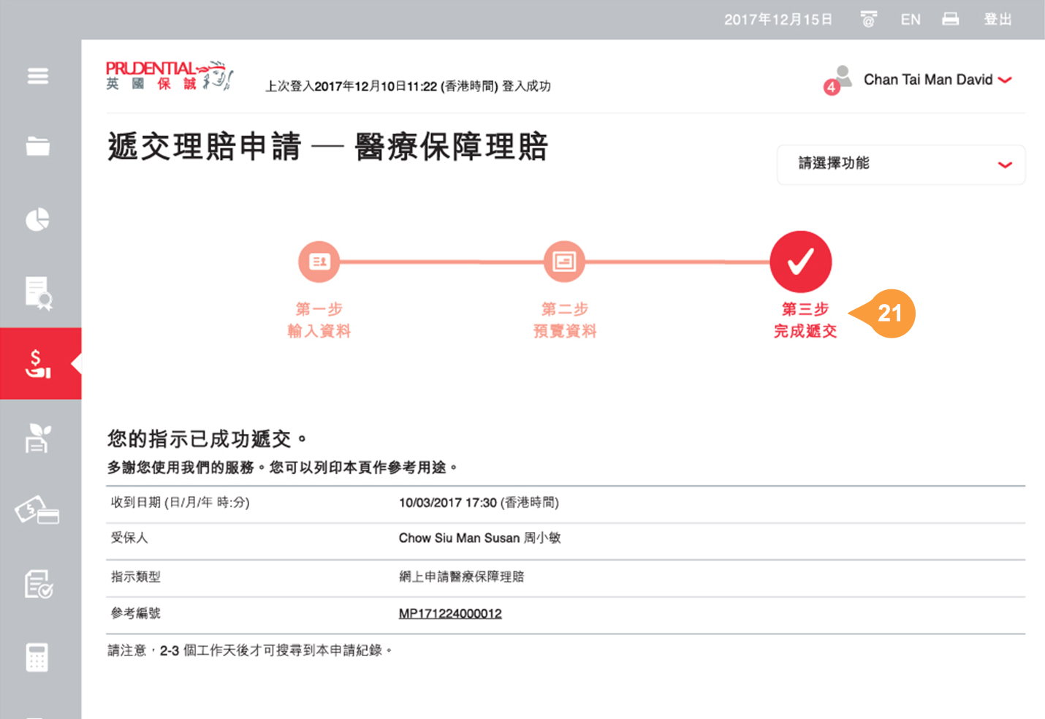This screenshot has height=719, width=1045.
Task: Open the calculator sidebar icon
Action: (38, 657)
